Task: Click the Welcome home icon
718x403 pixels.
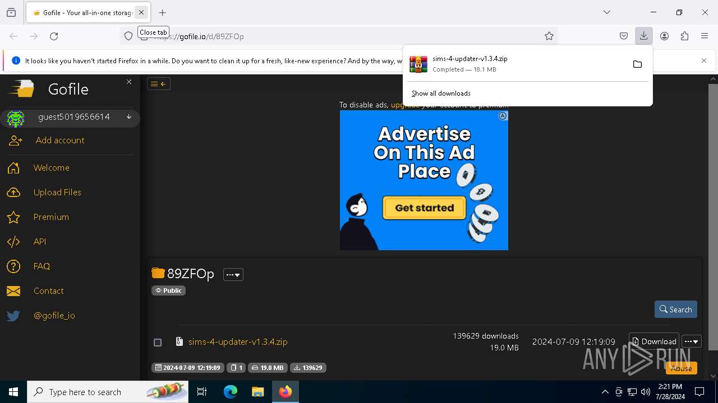Action: tap(13, 168)
